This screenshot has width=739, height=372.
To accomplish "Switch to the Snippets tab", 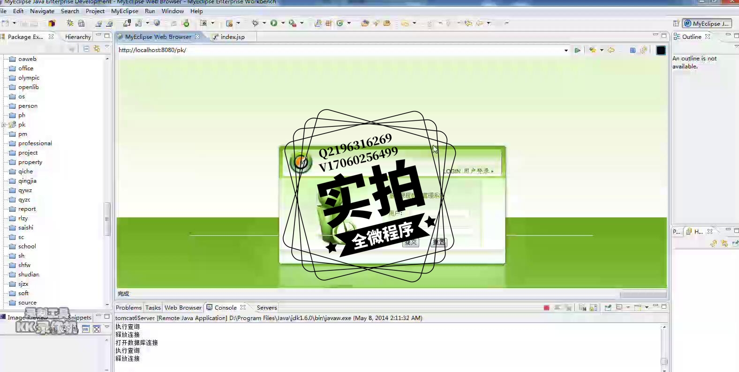I will 80,317.
